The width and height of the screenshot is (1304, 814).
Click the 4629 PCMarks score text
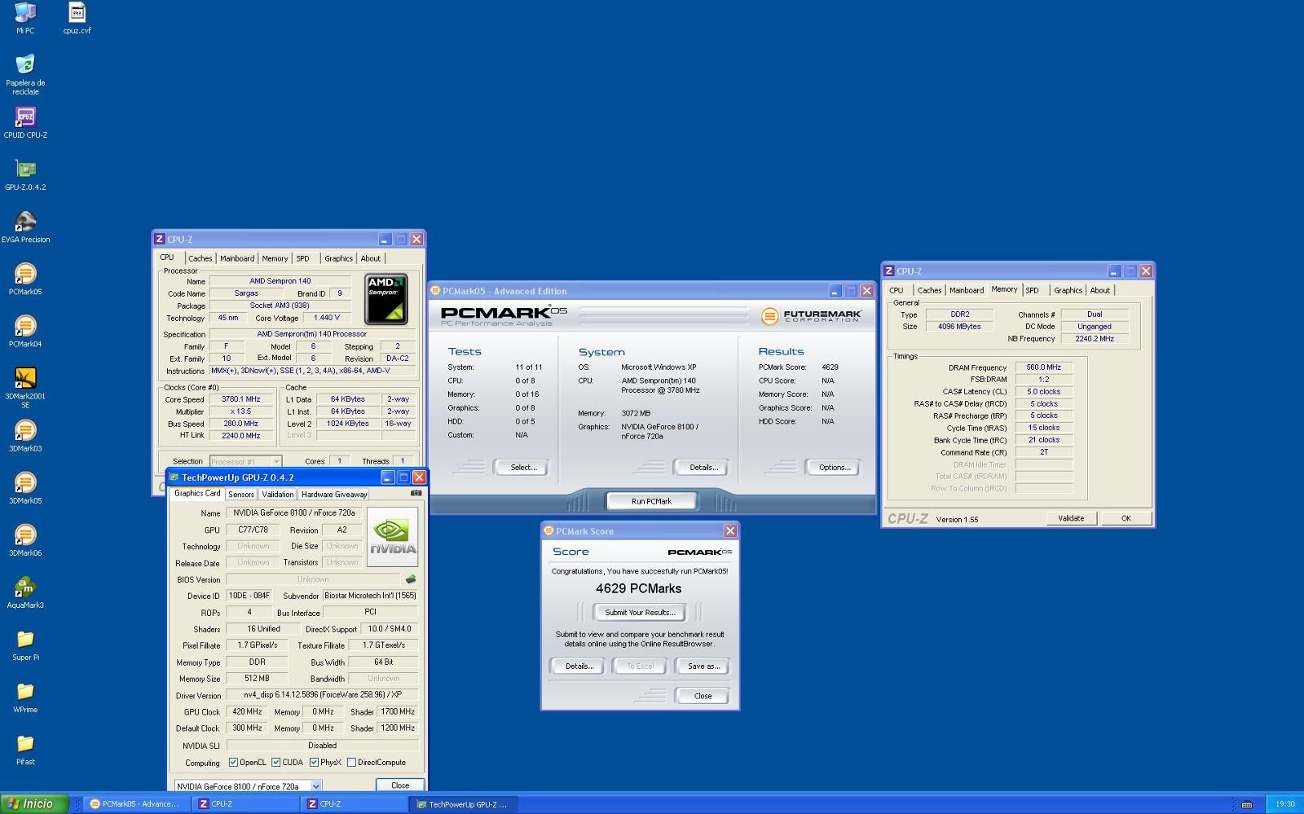(639, 588)
